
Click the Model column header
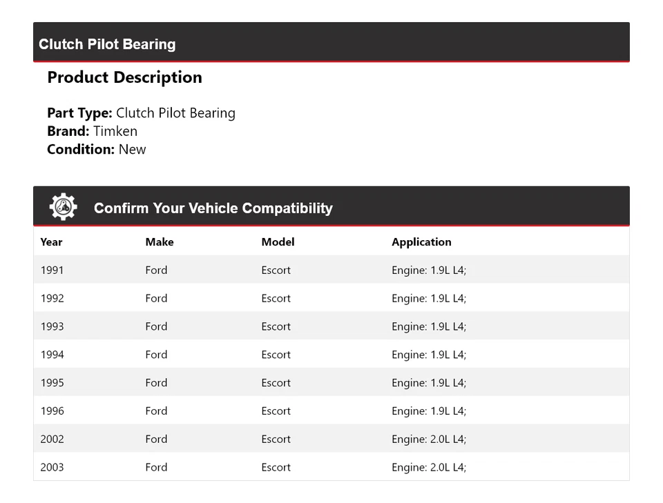point(278,242)
